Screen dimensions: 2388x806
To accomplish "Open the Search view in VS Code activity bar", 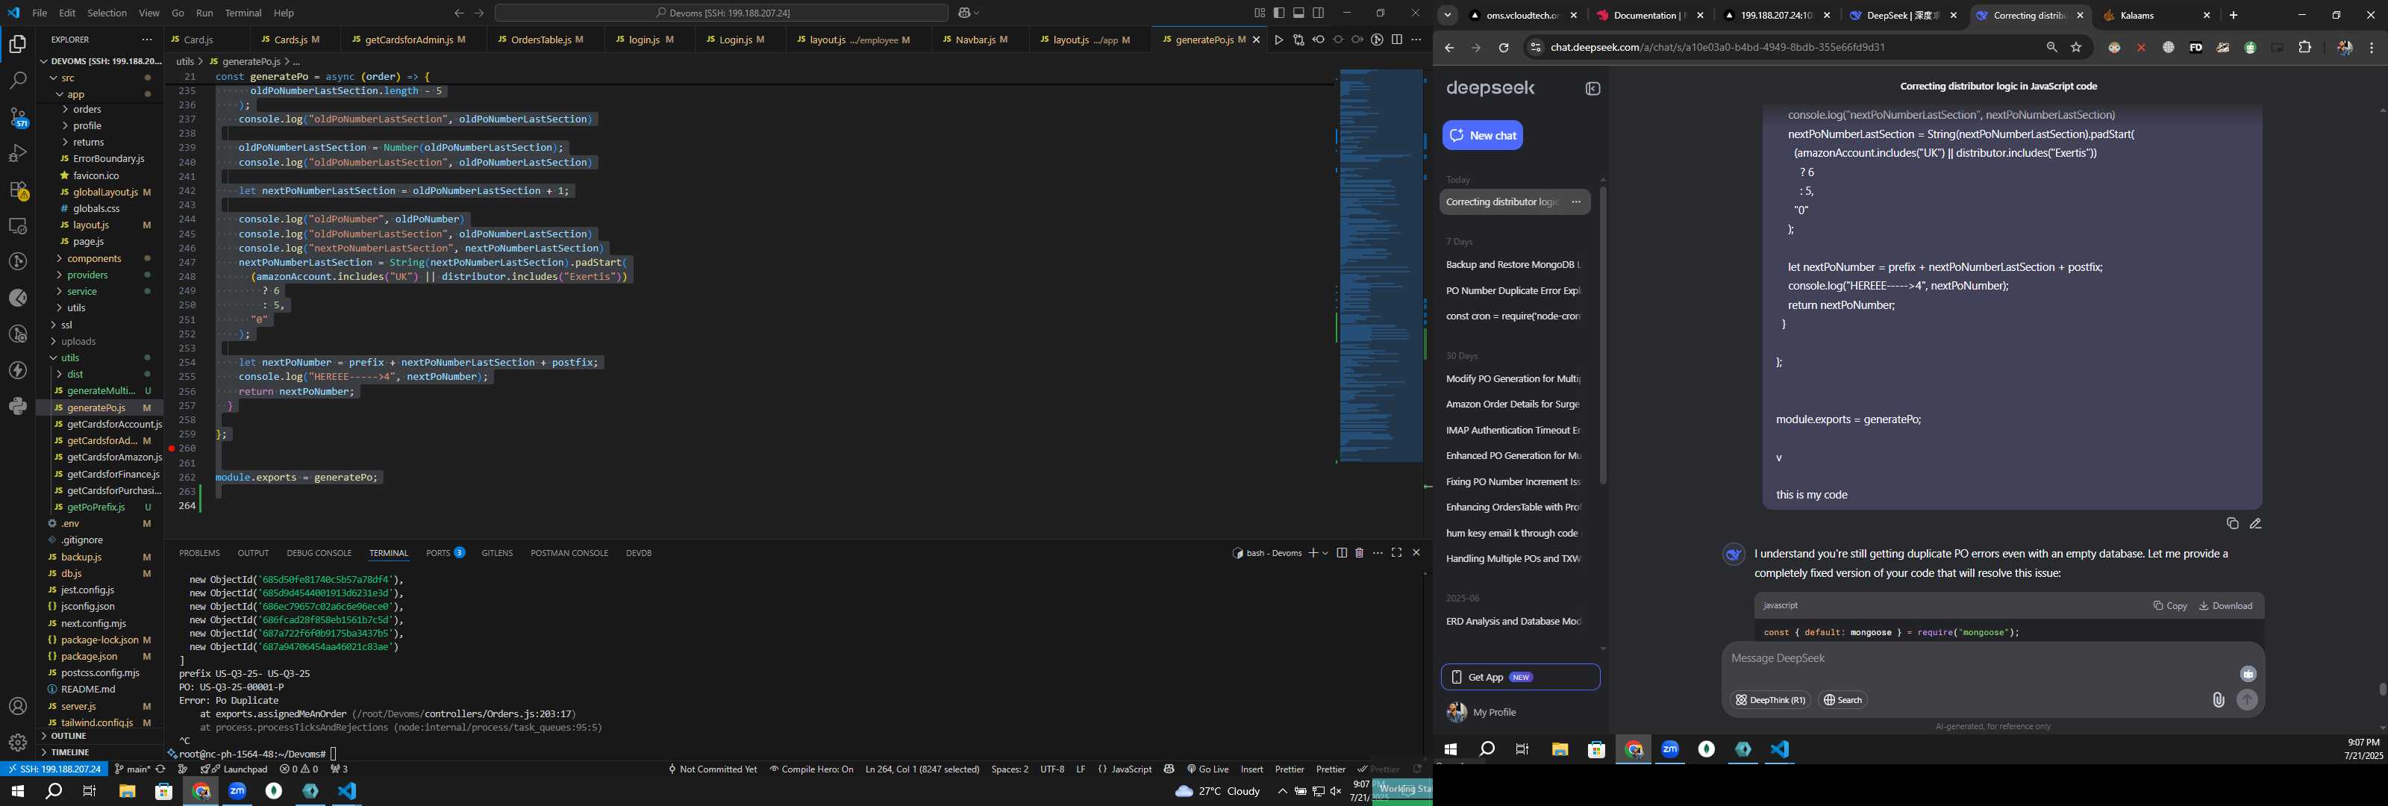I will click(x=18, y=81).
